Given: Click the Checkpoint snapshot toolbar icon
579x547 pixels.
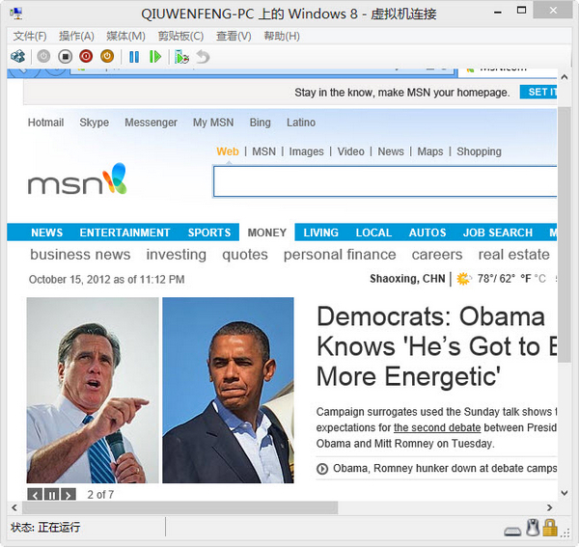Looking at the screenshot, I should click(x=181, y=57).
